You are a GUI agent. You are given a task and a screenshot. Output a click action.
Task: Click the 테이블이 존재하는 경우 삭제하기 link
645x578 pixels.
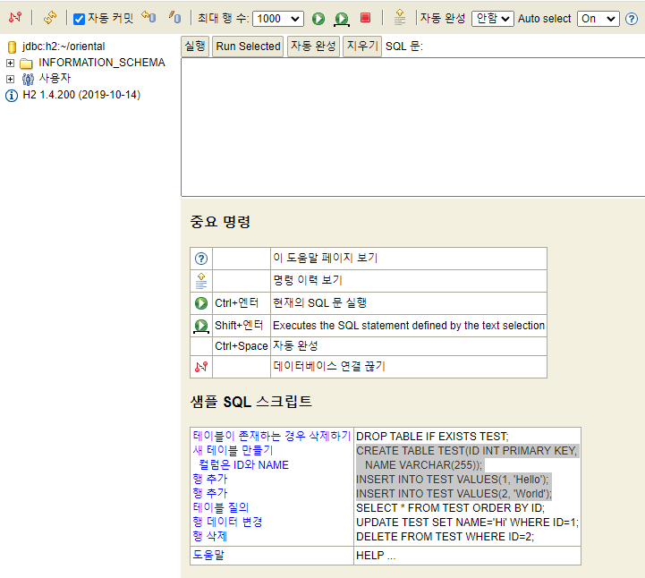coord(271,436)
